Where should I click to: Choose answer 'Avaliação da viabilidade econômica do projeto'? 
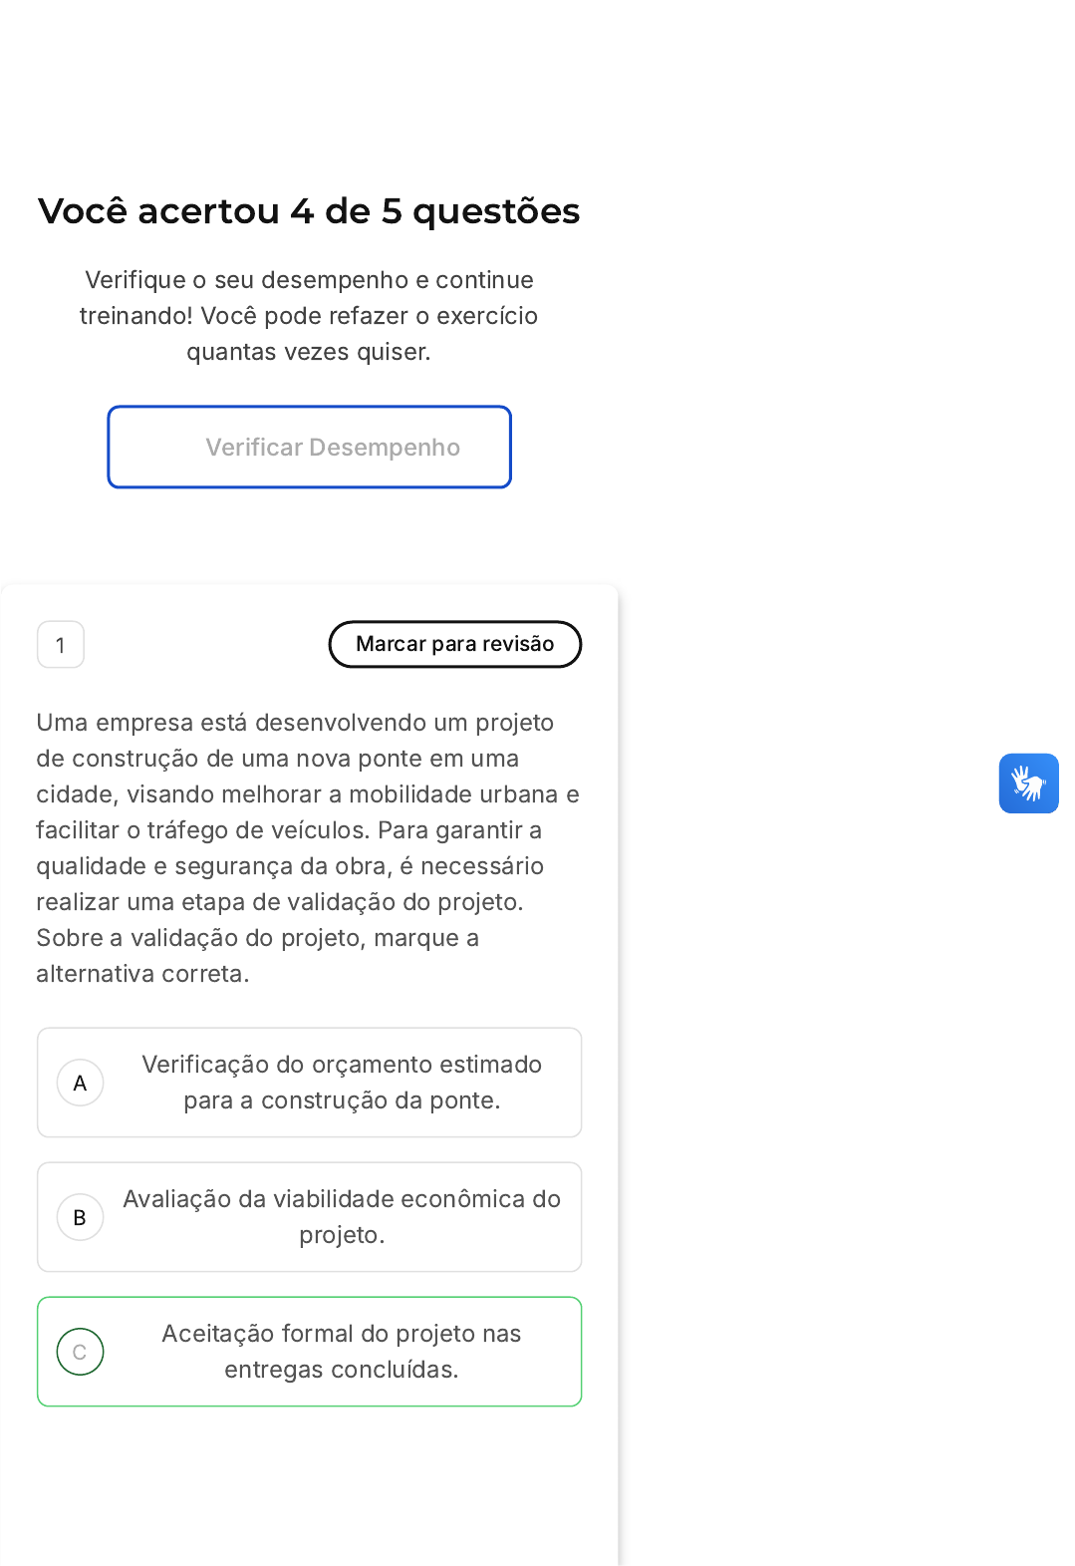coord(310,1217)
